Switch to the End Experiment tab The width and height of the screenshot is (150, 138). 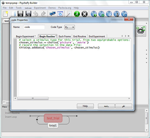tap(97, 36)
